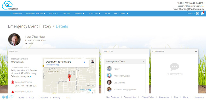The image size is (206, 101).
Task: Expand the E-Billing dropdown menu
Action: [94, 14]
